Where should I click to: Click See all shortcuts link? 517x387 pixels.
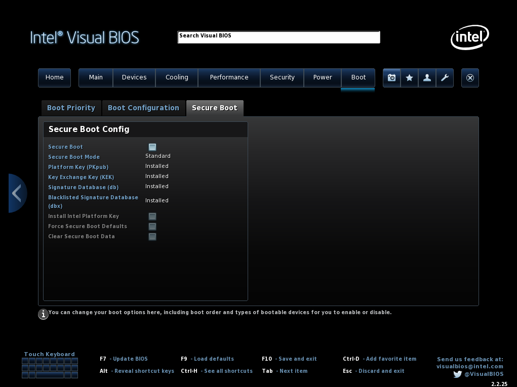pos(228,371)
